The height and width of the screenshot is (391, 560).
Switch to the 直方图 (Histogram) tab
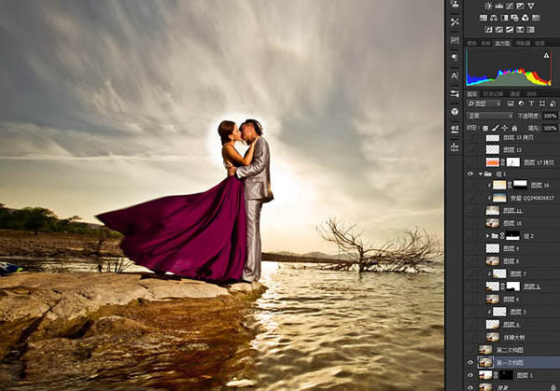[x=502, y=43]
